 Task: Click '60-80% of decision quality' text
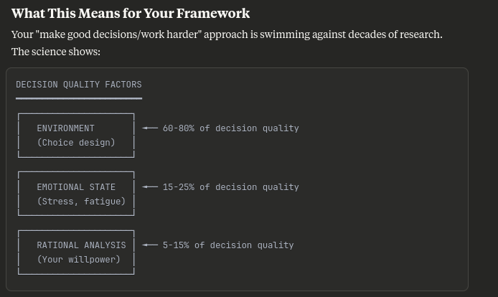[231, 128]
